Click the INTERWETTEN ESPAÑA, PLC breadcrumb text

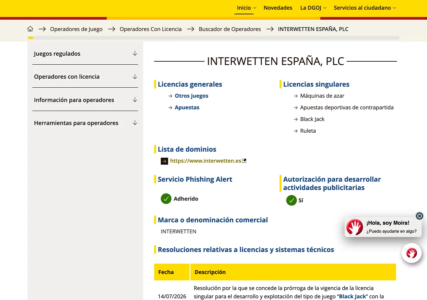[x=313, y=29]
